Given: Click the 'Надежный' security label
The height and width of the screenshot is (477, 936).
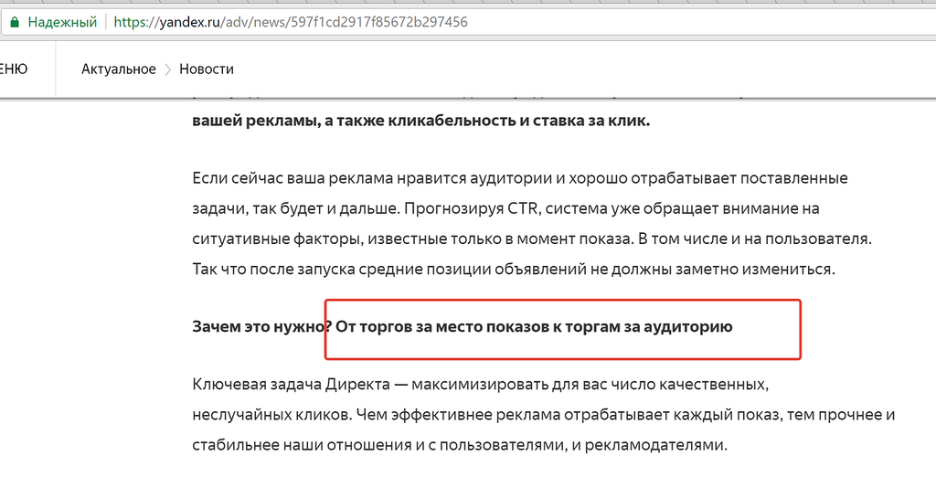Looking at the screenshot, I should [62, 23].
